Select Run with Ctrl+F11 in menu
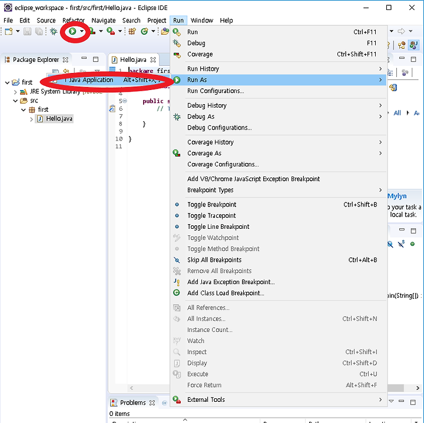Screen dimensions: 424x423 (278, 32)
